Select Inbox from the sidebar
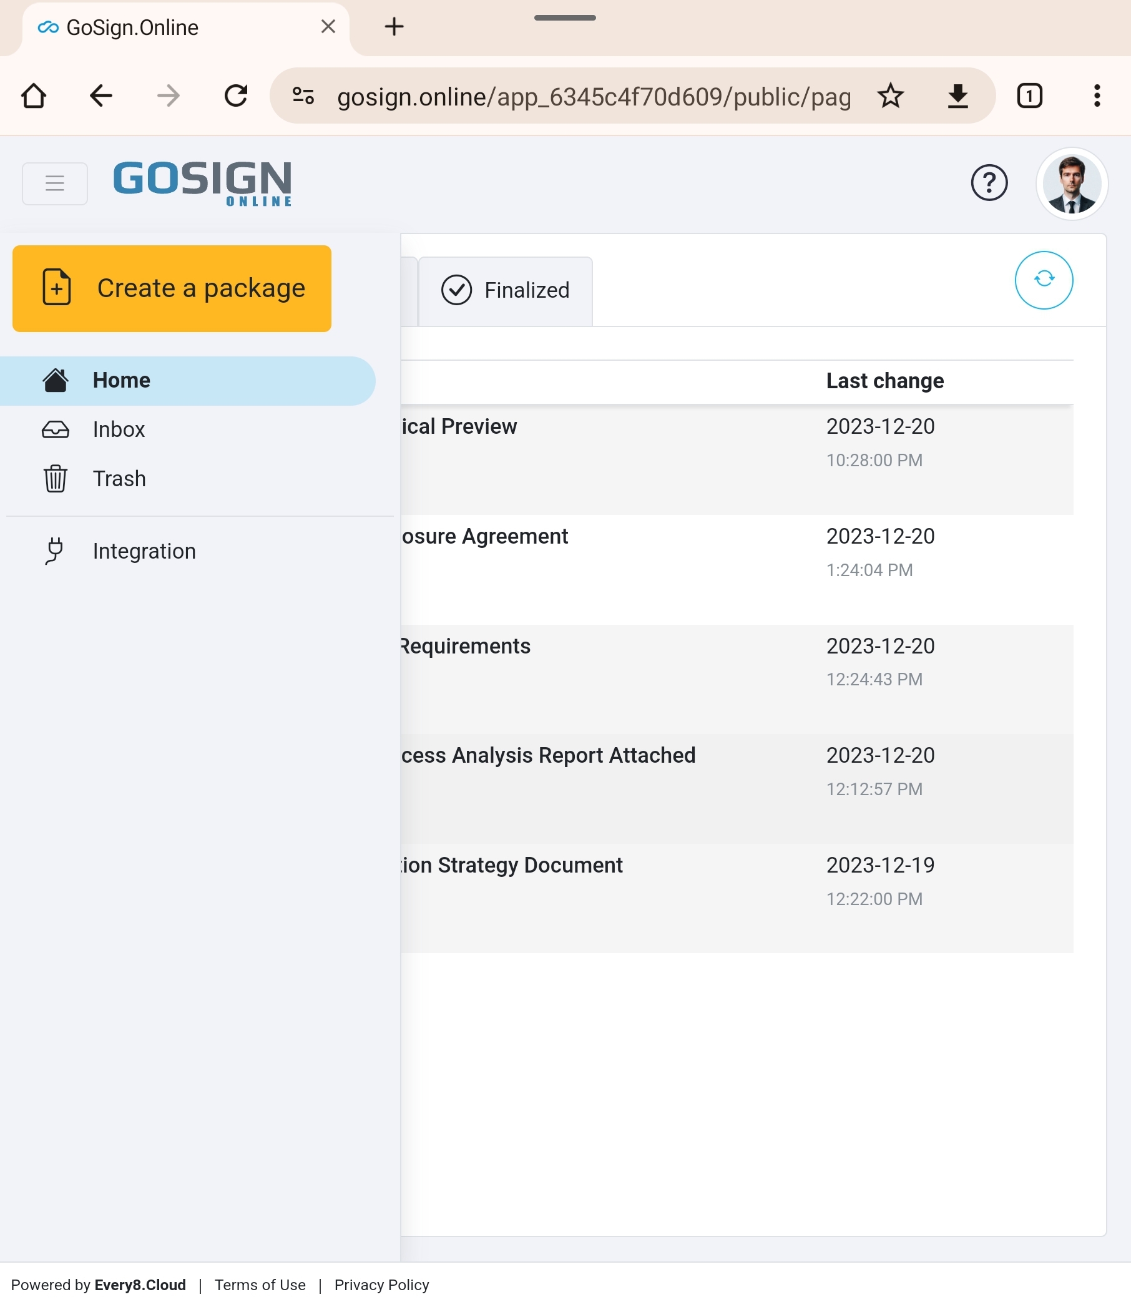Image resolution: width=1131 pixels, height=1307 pixels. click(119, 429)
